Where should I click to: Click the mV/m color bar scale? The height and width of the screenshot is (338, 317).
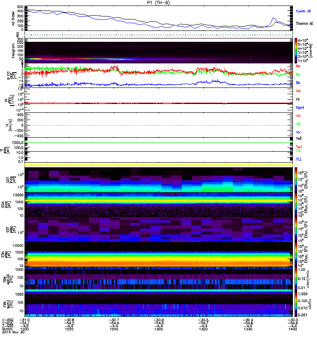(x=296, y=278)
